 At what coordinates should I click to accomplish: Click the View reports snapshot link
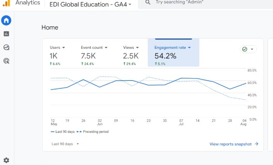tap(230, 144)
